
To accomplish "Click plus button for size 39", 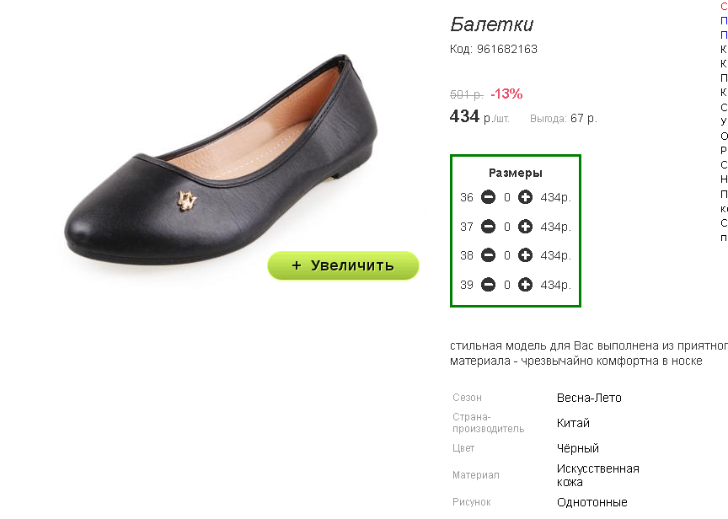I will tap(525, 285).
